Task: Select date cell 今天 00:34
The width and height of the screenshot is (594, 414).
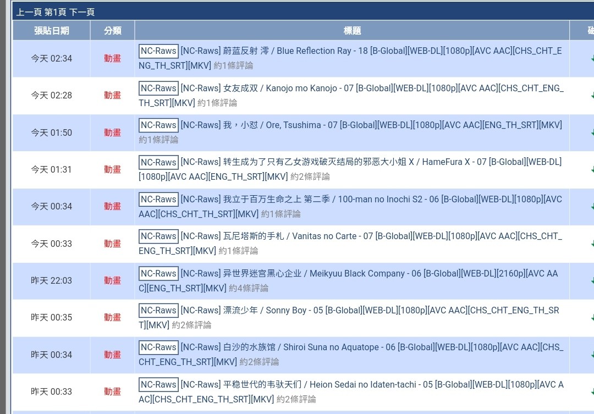Action: tap(52, 206)
